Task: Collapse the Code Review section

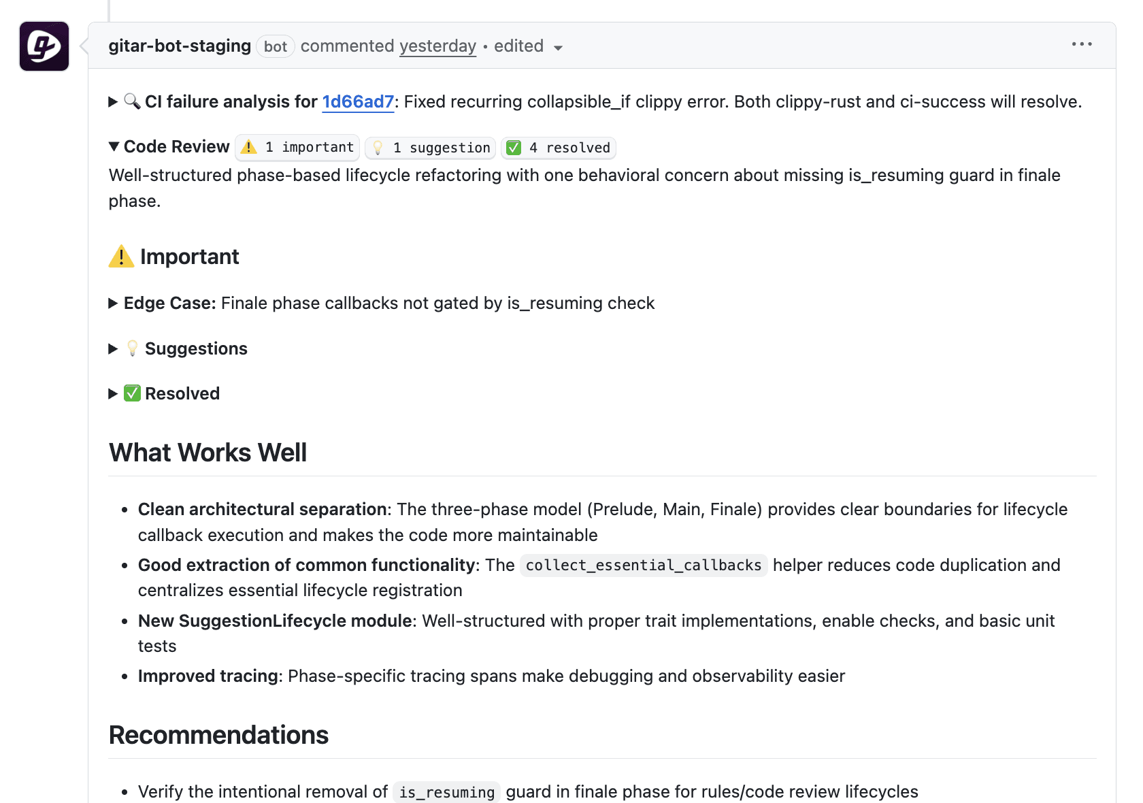Action: pos(113,146)
